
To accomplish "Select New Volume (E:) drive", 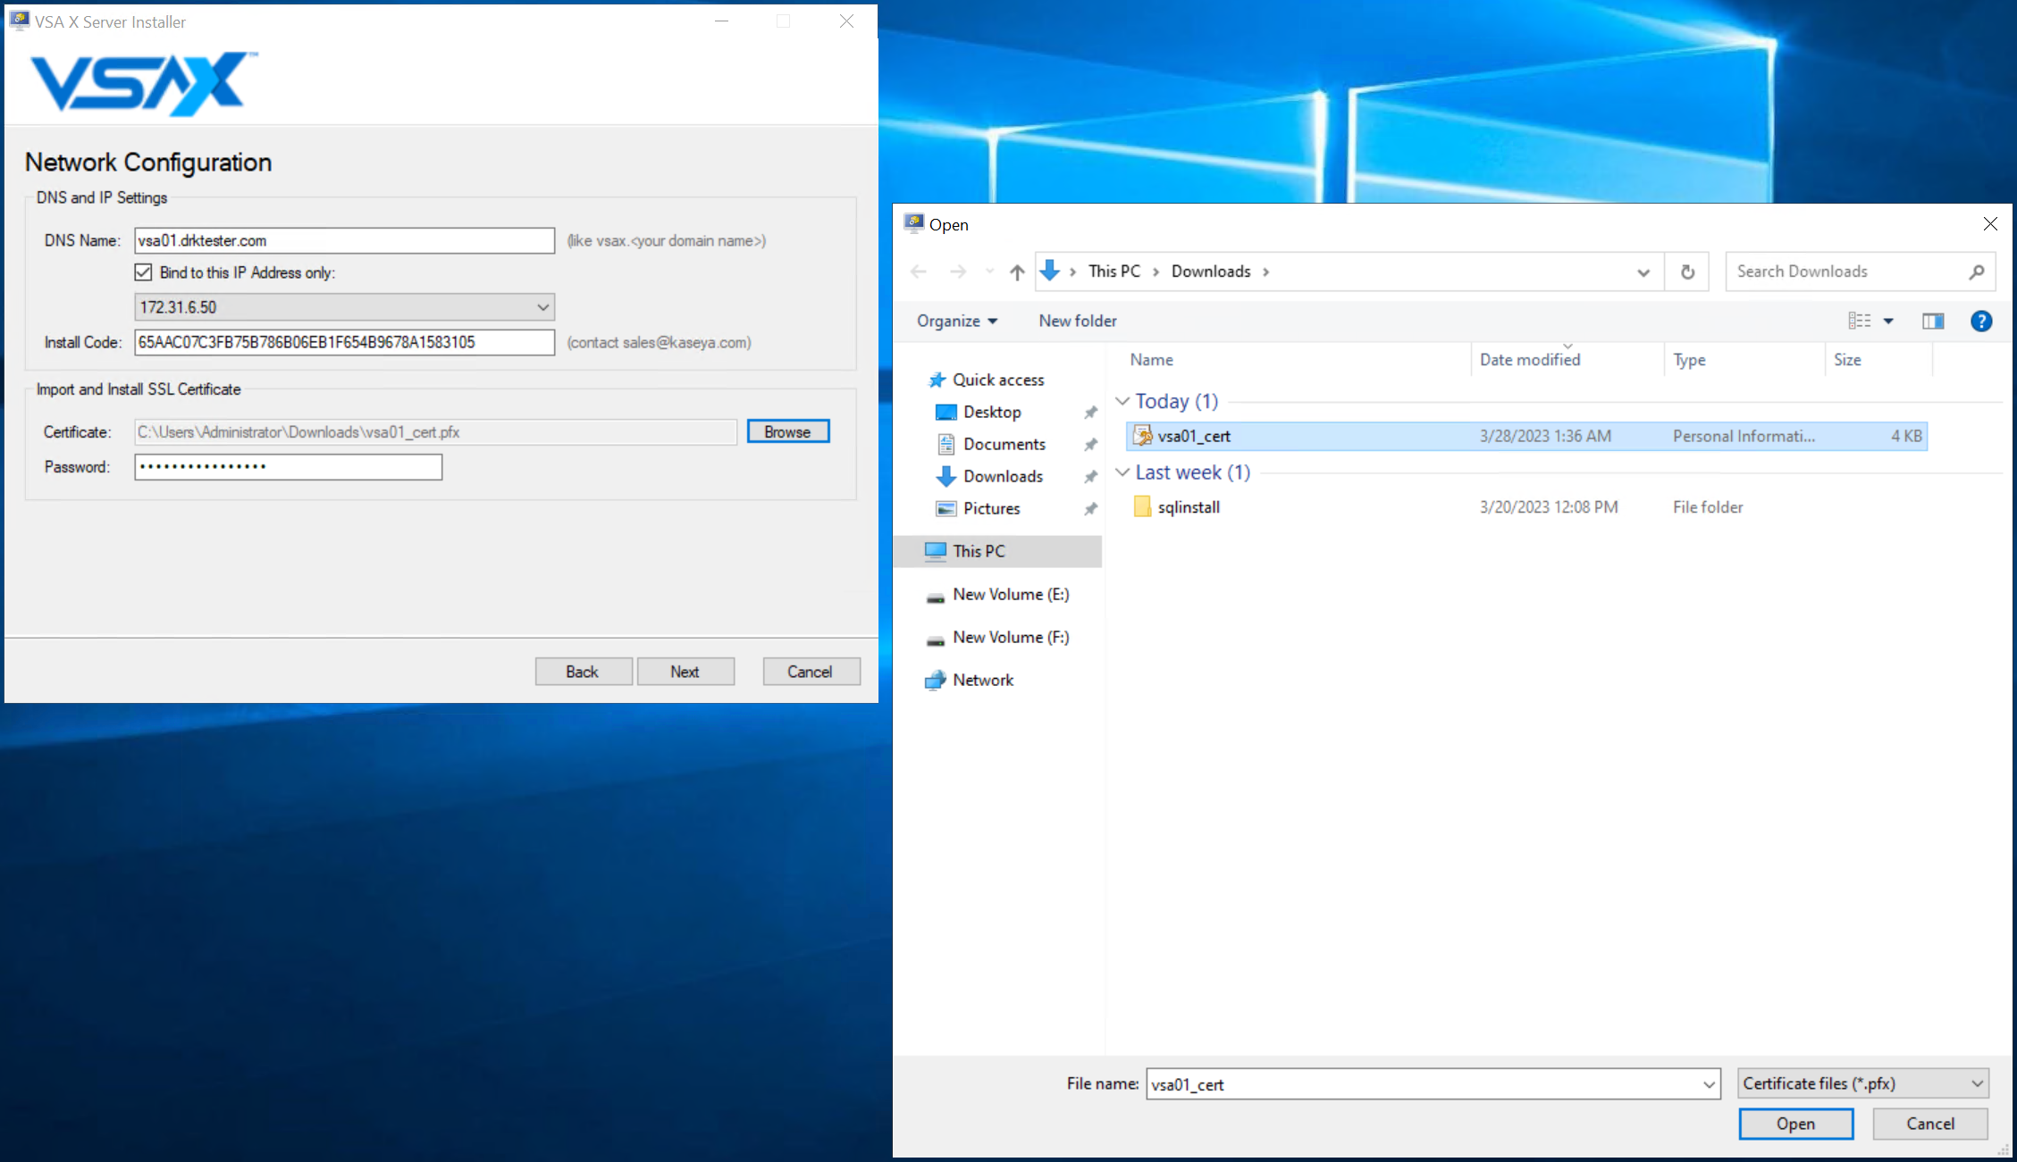I will click(x=1011, y=594).
